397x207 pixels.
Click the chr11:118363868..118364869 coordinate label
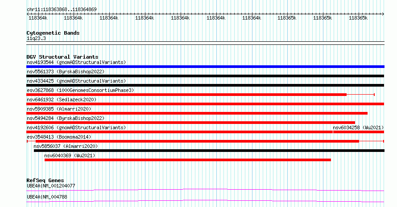tap(62, 9)
